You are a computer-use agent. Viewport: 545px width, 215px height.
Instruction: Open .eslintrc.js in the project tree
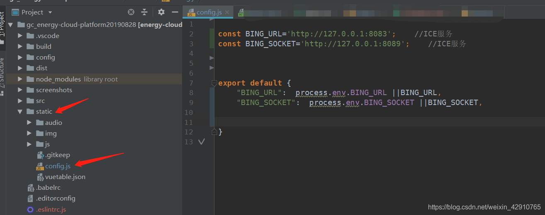[x=51, y=210]
